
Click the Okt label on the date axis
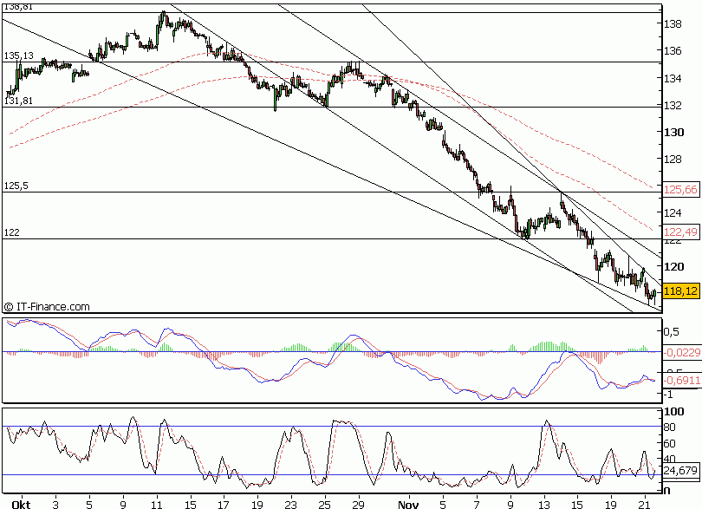tap(21, 501)
